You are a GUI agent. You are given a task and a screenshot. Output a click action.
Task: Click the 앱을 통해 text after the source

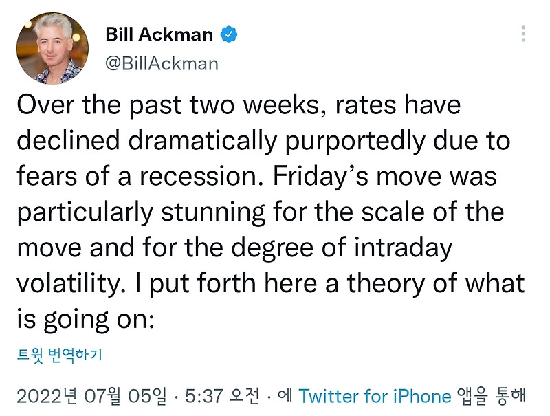[492, 396]
